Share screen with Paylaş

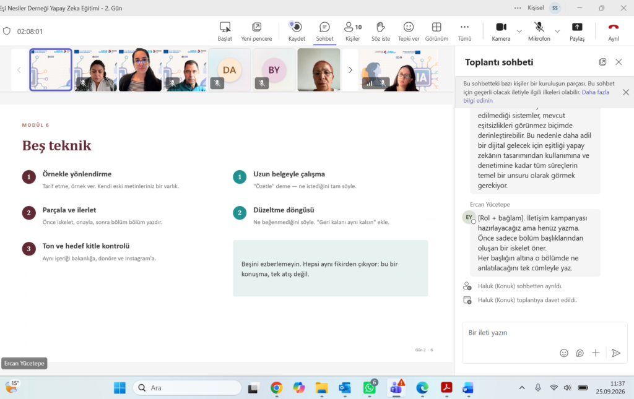point(577,32)
